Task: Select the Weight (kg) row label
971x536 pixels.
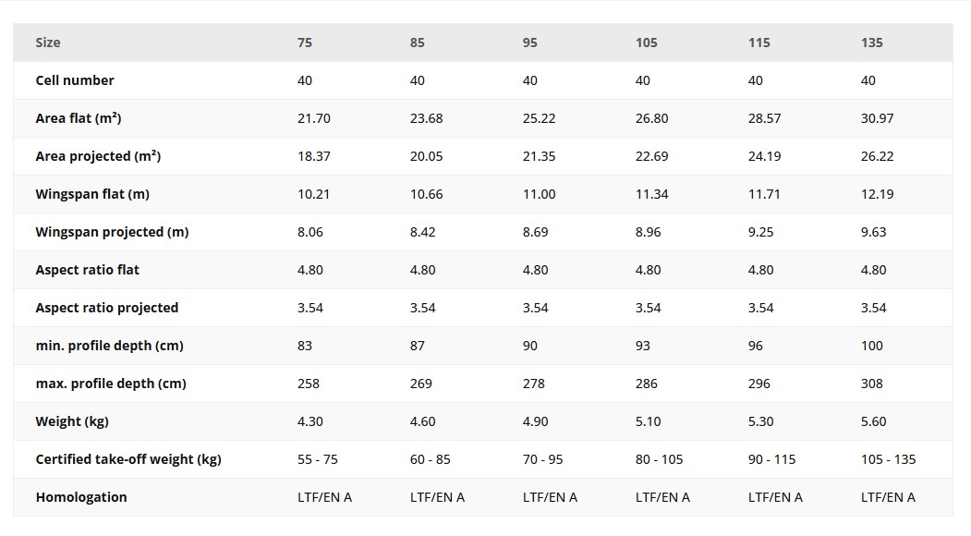Action: pyautogui.click(x=72, y=421)
